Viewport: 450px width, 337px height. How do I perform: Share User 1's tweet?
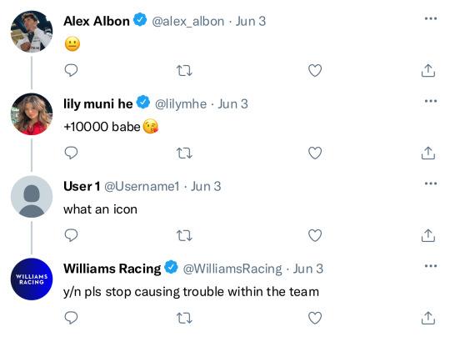[428, 235]
